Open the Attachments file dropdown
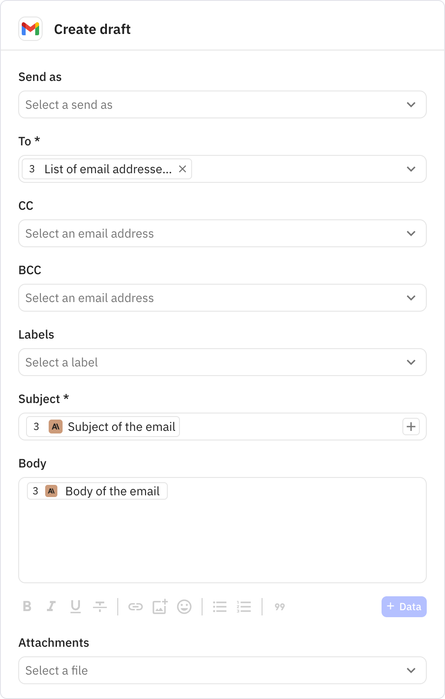Image resolution: width=445 pixels, height=699 pixels. coord(222,670)
